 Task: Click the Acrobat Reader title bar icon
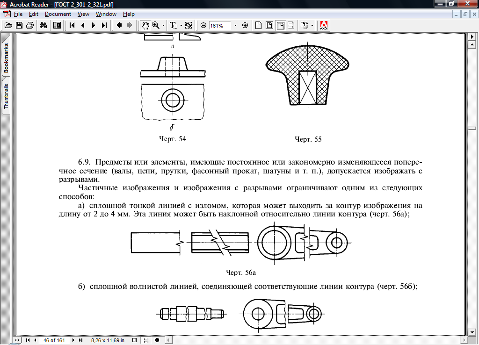[x=4, y=4]
